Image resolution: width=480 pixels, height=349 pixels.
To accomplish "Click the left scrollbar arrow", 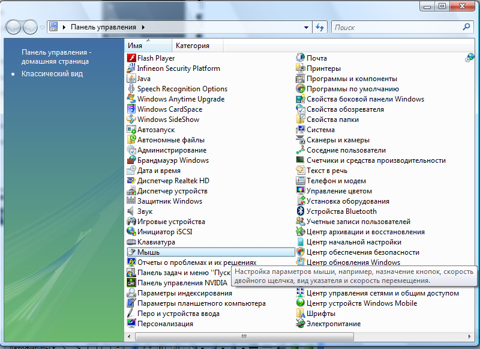I will coord(129,336).
